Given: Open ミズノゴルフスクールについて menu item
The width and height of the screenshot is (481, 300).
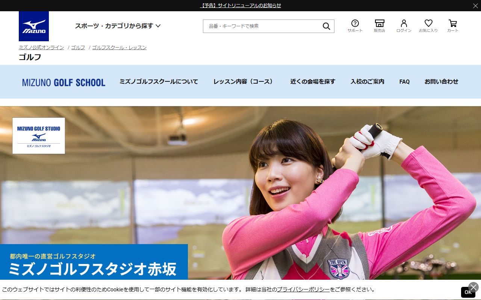Looking at the screenshot, I should (x=159, y=81).
